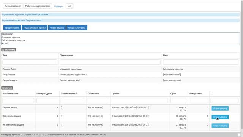Focus the Ответственный filter field
This screenshot has width=243, height=137.
73,100
